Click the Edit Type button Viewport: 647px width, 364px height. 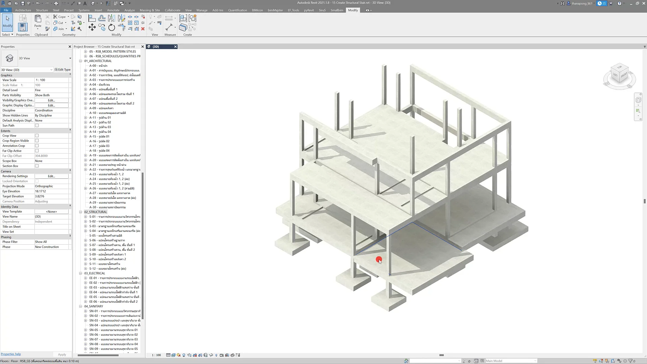(x=62, y=70)
